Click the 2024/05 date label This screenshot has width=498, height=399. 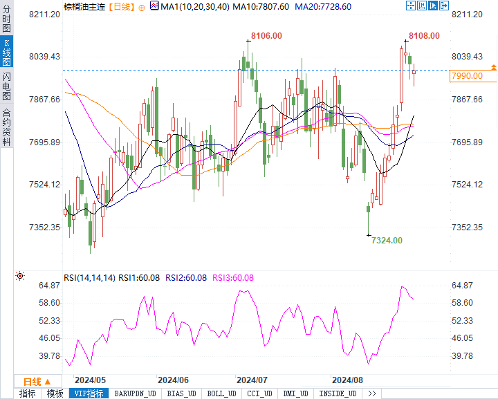(x=90, y=380)
